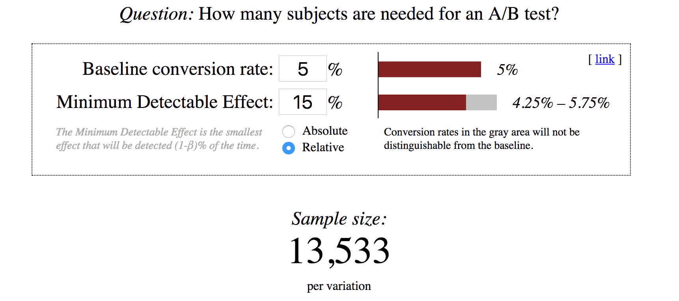
Task: Click the gray italic Minimum Detectable Effect explanation
Action: 159,139
